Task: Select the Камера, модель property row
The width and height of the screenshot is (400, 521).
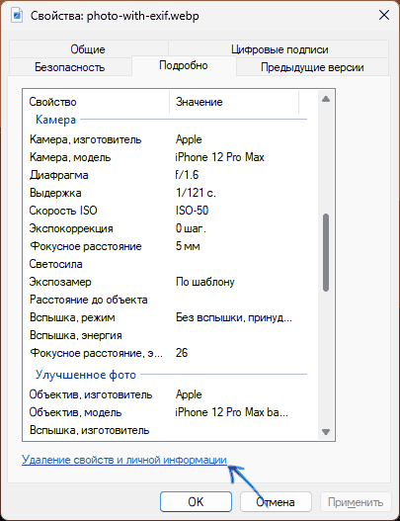Action: click(x=168, y=157)
